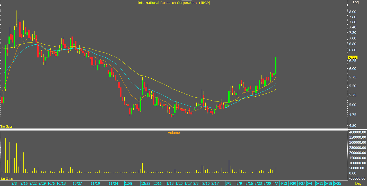Click the 5/18 date marker
Viewport: 367px width, 186px height.
328,183
